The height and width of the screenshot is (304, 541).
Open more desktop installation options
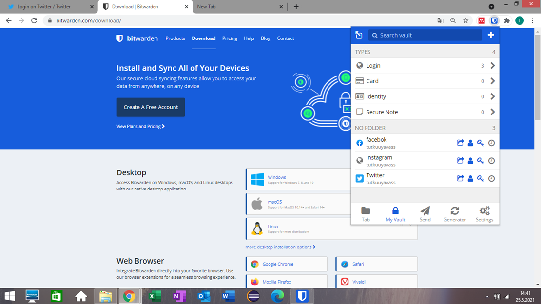tap(280, 247)
